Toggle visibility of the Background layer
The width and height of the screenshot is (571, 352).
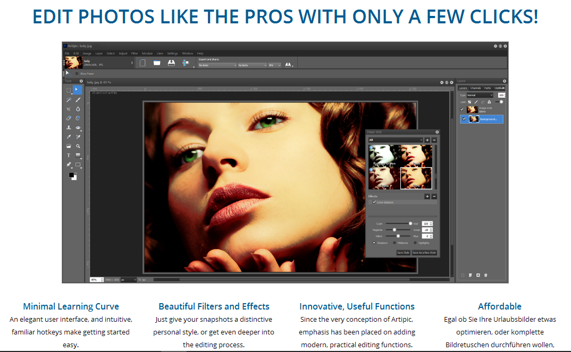[464, 119]
